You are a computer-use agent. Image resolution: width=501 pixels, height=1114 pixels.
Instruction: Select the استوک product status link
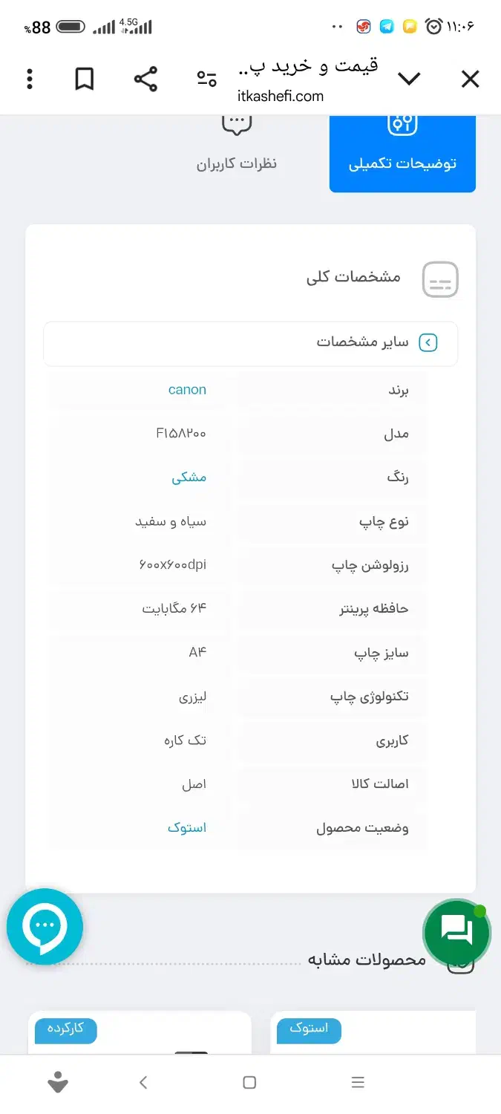point(188,827)
